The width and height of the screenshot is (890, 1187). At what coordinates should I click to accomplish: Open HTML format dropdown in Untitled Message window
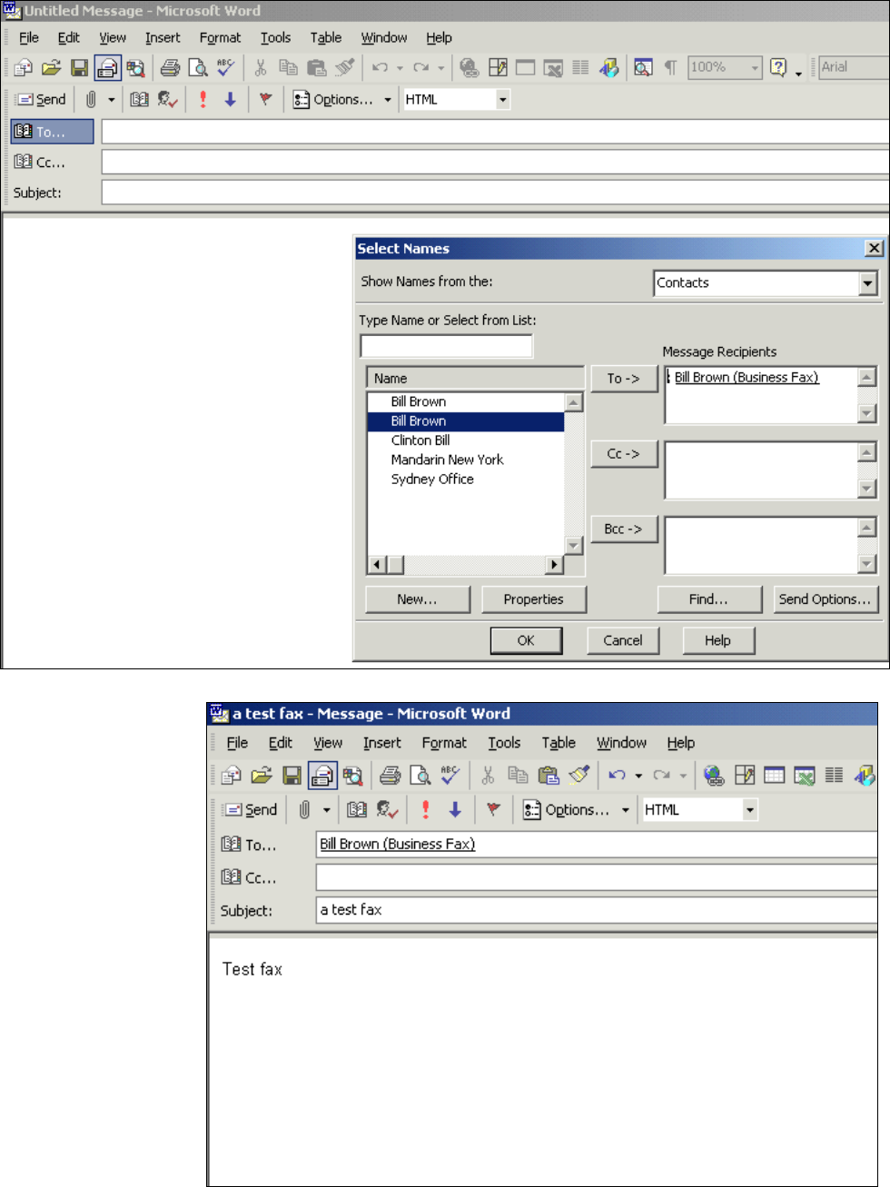pyautogui.click(x=503, y=100)
